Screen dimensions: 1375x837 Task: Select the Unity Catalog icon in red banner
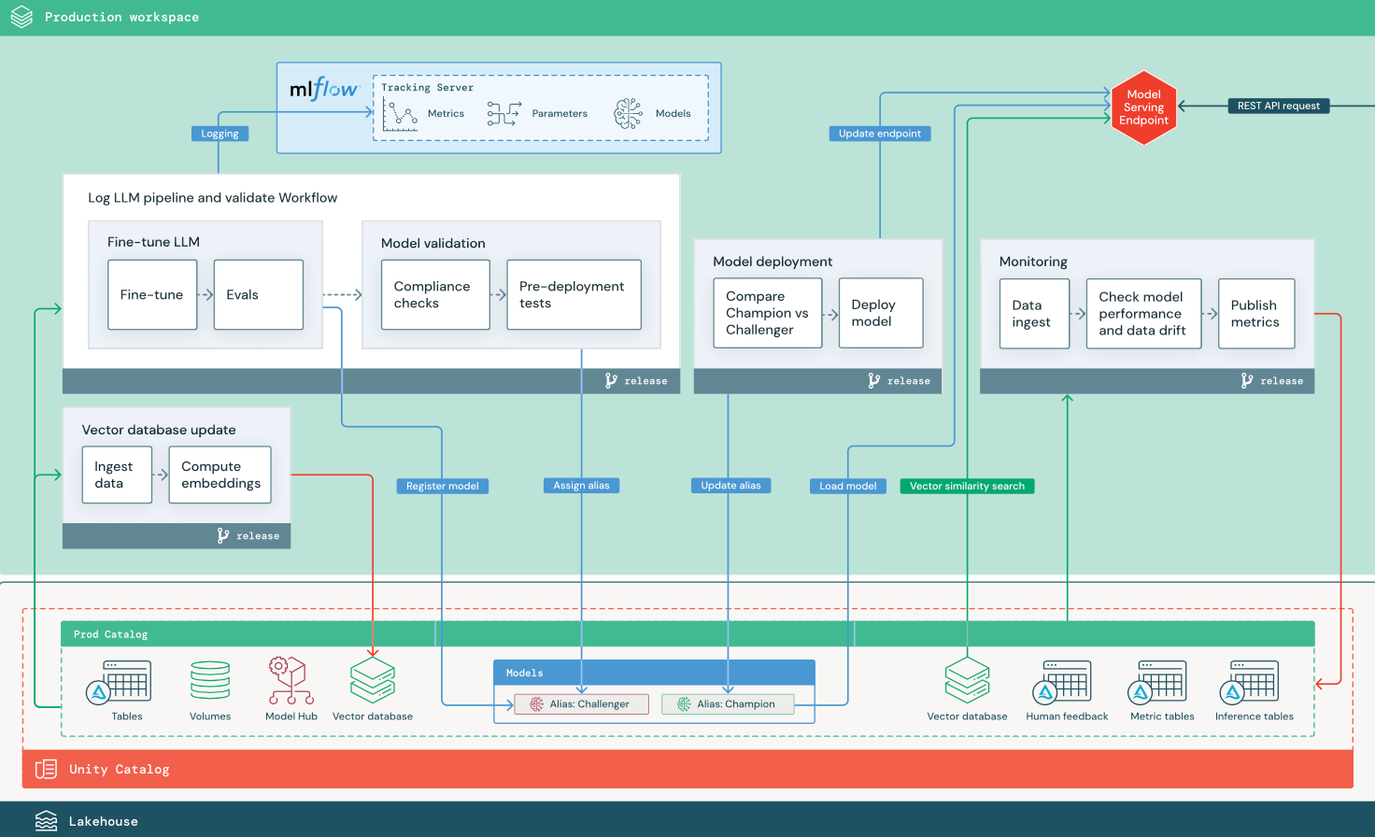click(x=46, y=768)
